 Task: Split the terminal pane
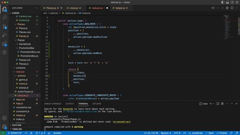[218, 103]
